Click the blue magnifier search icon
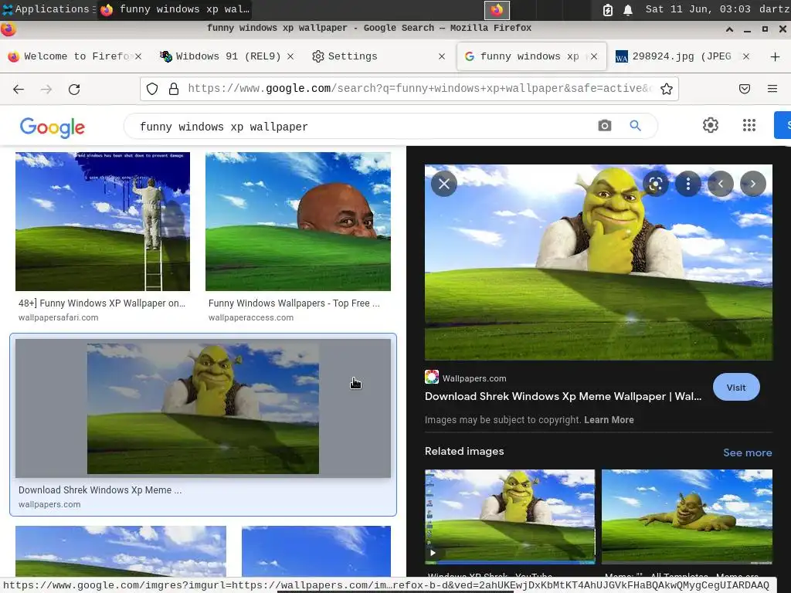791x593 pixels. click(x=635, y=126)
